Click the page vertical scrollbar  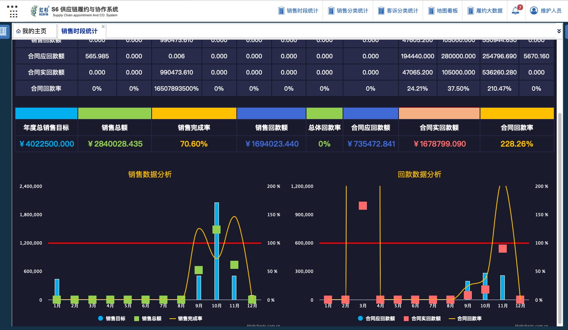pos(560,219)
